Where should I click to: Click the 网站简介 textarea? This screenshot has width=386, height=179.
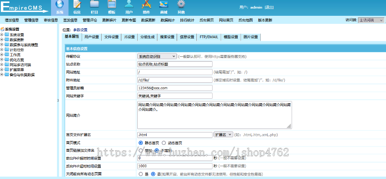coord(214,115)
